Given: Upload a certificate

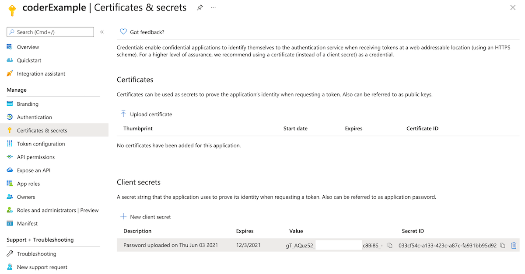Looking at the screenshot, I should click(147, 114).
